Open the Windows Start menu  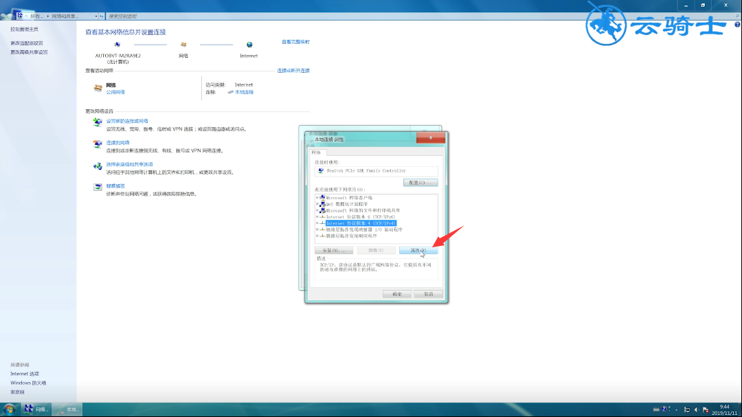point(9,409)
